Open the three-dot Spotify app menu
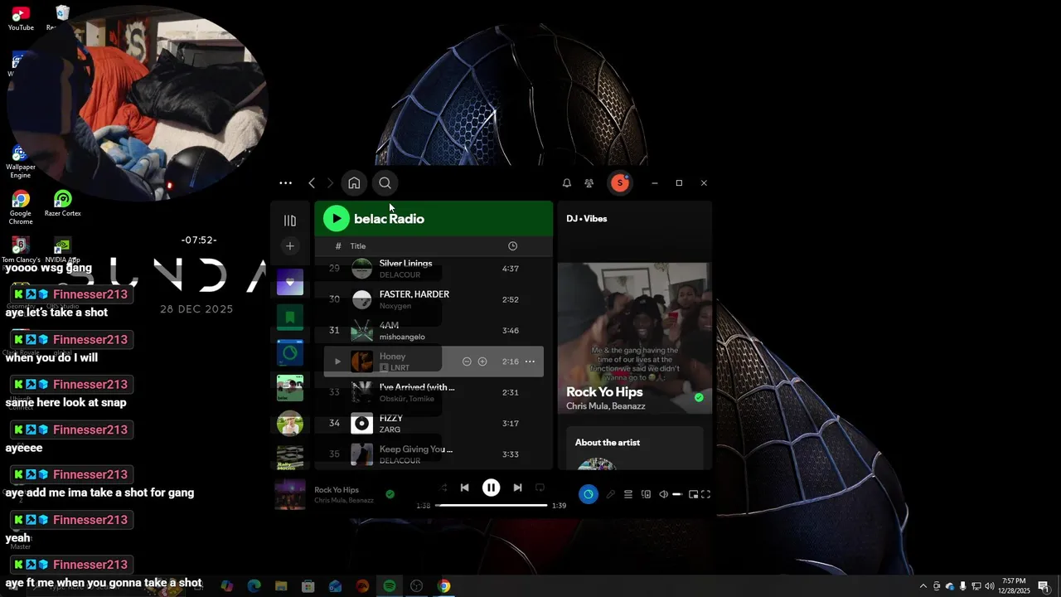 [x=286, y=183]
